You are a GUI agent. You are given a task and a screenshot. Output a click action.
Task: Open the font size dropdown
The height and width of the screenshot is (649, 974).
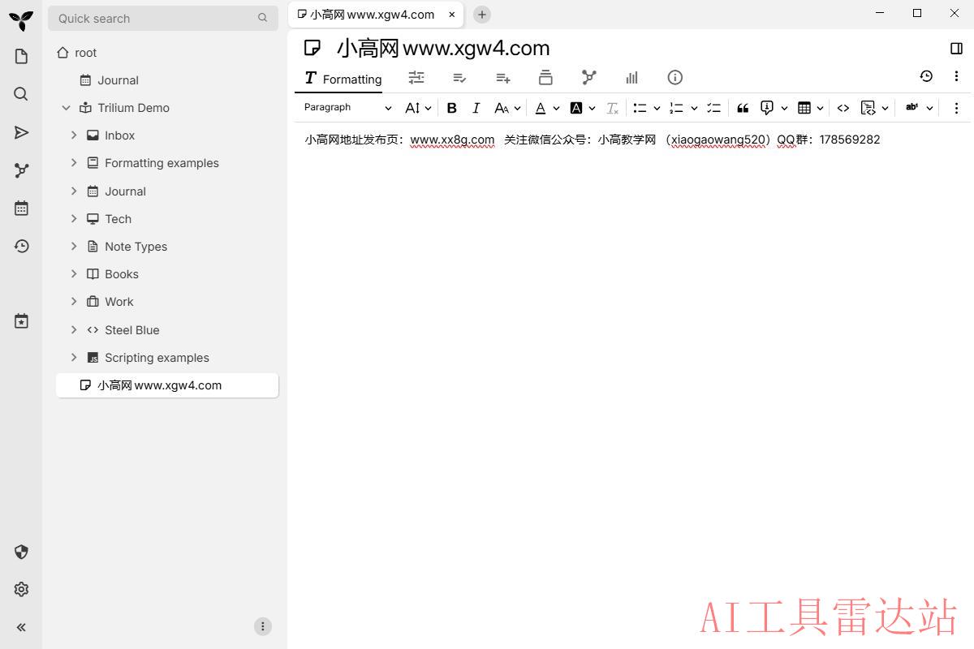pyautogui.click(x=418, y=108)
